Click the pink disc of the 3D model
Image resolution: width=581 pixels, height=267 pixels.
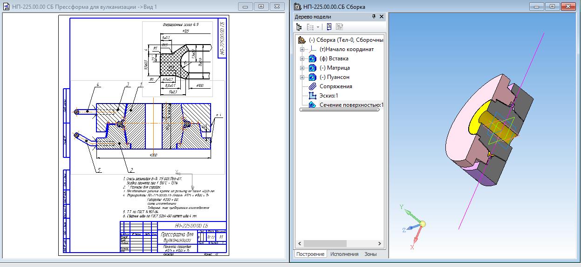point(461,121)
